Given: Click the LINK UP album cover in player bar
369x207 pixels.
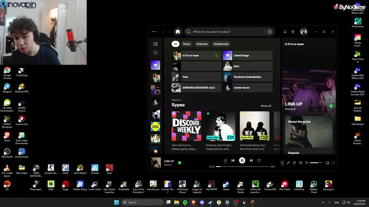Looking at the screenshot, I should [156, 163].
